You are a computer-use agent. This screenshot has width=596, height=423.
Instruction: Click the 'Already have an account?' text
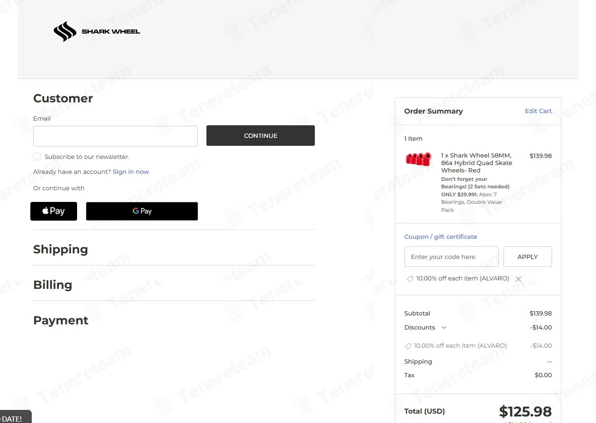point(72,172)
